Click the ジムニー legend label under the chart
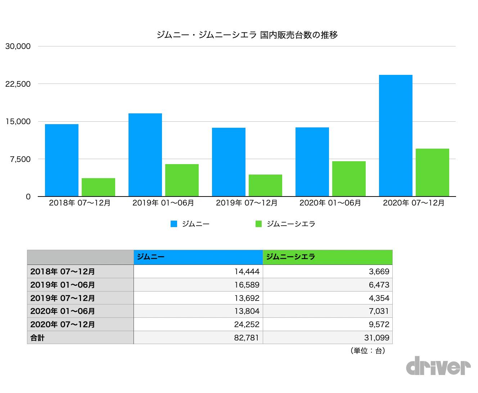The image size is (478, 393). pos(195,224)
